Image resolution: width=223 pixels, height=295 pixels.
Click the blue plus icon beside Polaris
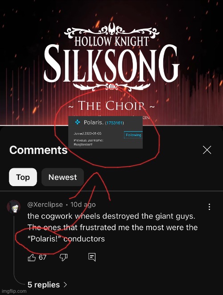[x=78, y=122]
